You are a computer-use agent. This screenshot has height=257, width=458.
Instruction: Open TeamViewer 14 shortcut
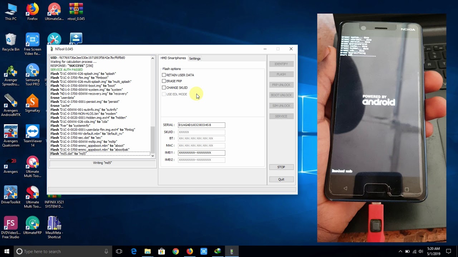(32, 136)
